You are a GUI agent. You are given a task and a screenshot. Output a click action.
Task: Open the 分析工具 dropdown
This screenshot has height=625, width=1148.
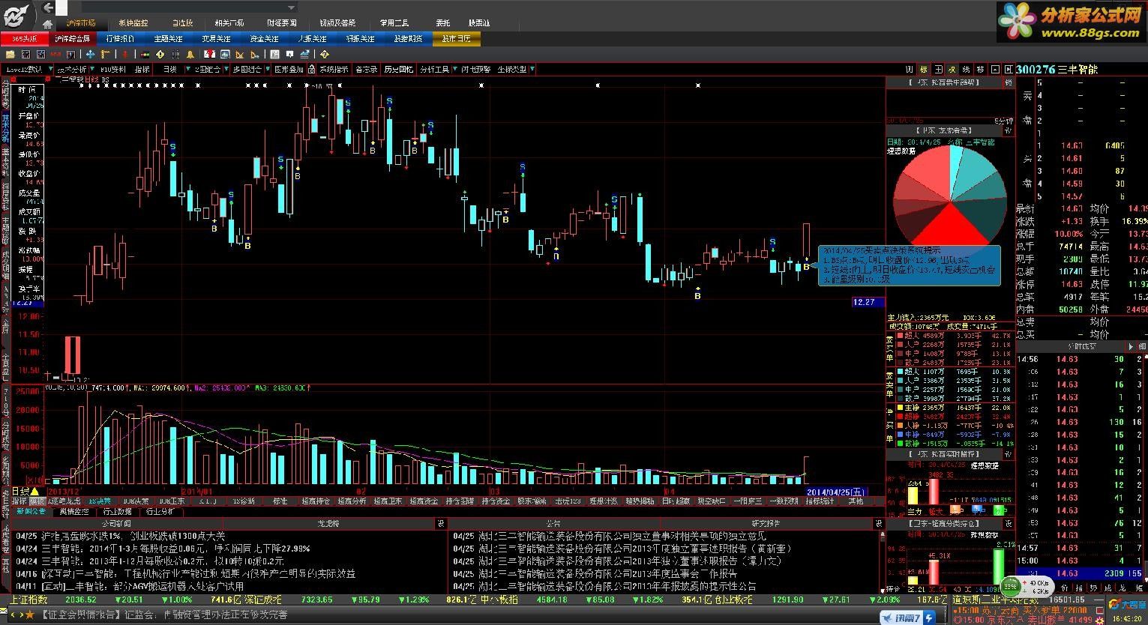tap(437, 69)
